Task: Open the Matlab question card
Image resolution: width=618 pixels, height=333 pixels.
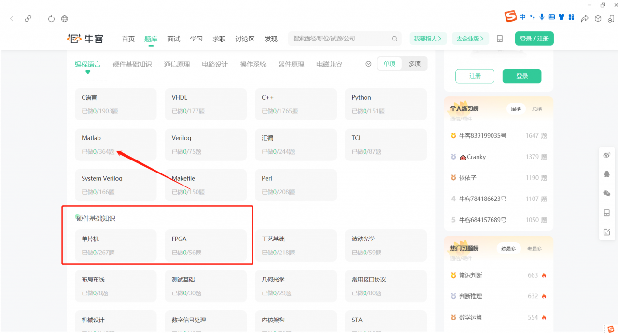Action: [116, 145]
